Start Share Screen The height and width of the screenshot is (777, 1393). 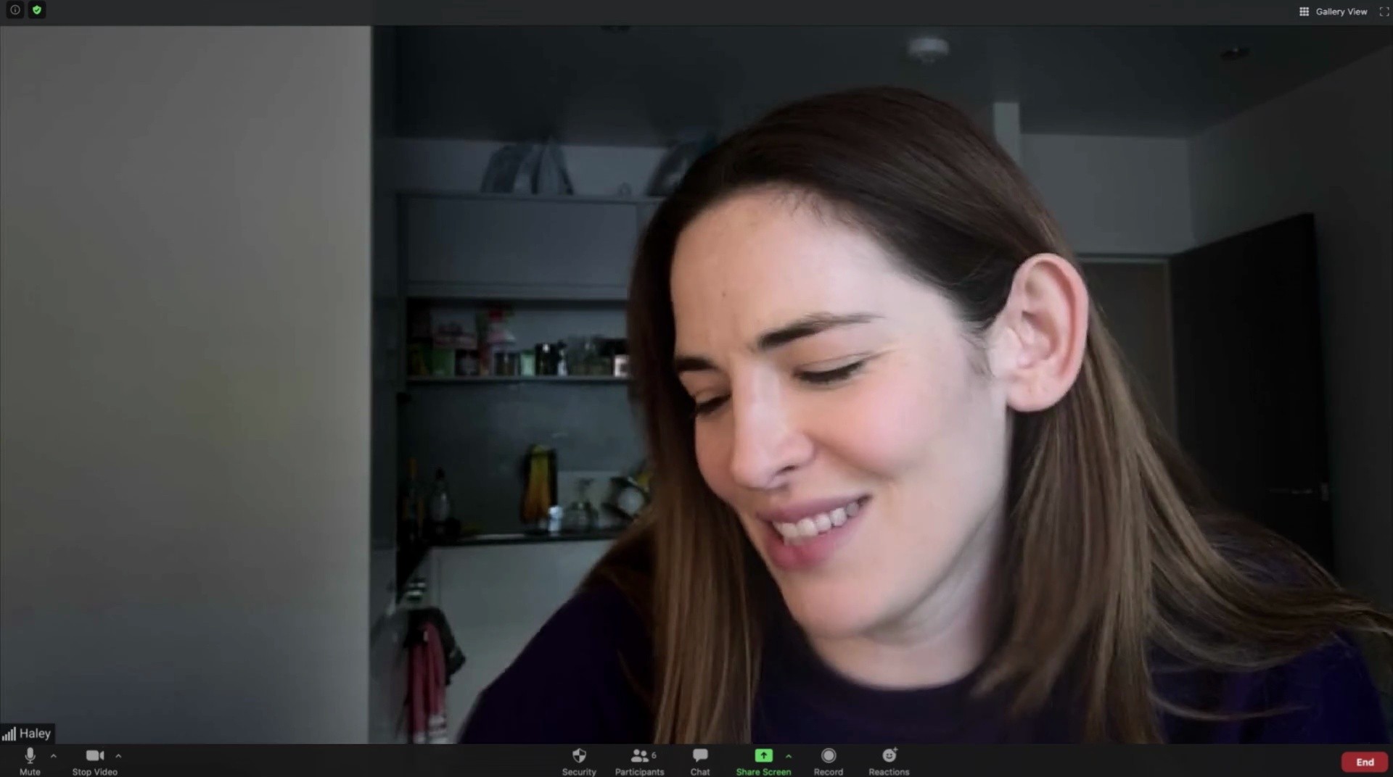pyautogui.click(x=763, y=761)
